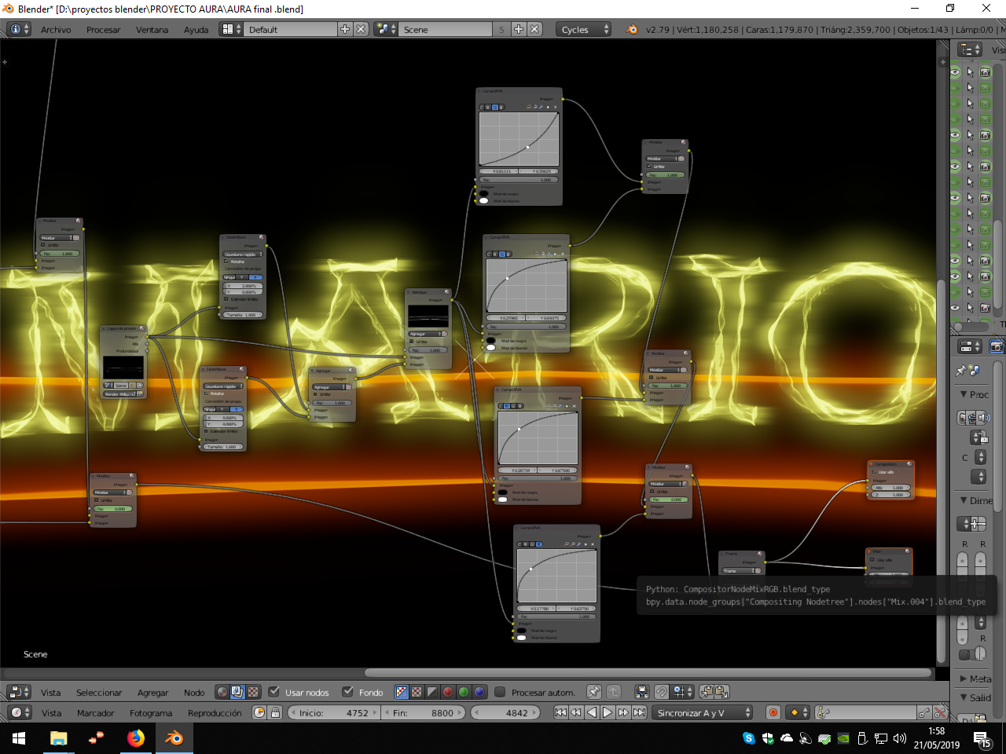Screen dimensions: 1006x754
Task: Toggle the Usar nodos checkbox
Action: (x=274, y=692)
